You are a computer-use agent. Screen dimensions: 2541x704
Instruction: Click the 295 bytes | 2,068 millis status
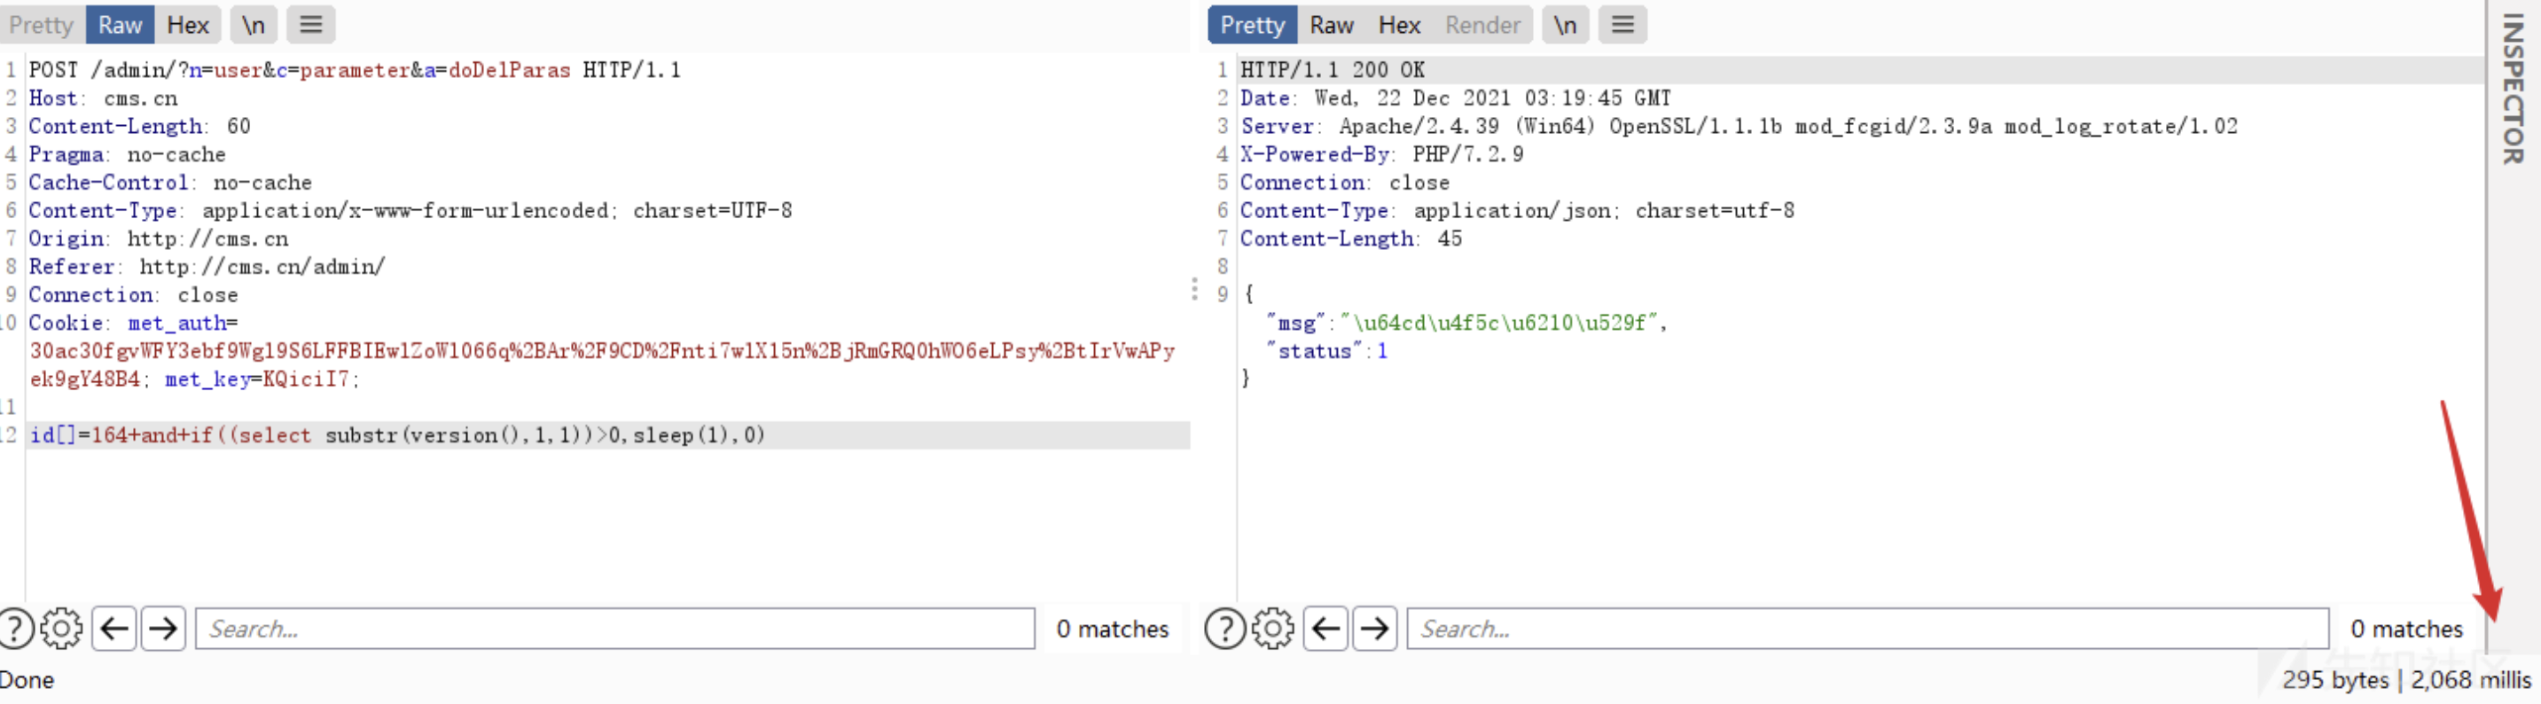[x=2406, y=680]
